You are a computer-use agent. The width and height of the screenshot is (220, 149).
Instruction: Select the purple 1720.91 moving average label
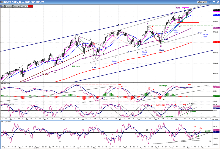click(216, 28)
